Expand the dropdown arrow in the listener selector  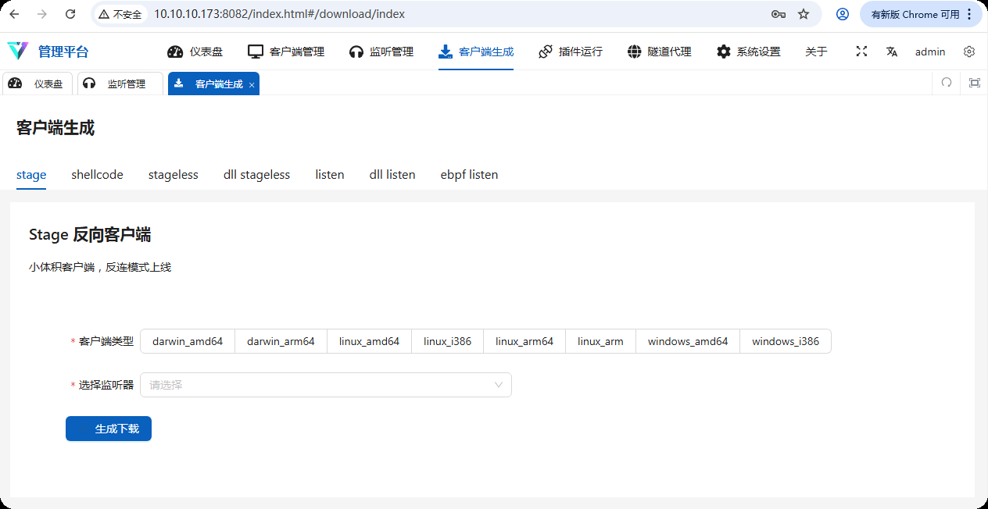coord(499,385)
